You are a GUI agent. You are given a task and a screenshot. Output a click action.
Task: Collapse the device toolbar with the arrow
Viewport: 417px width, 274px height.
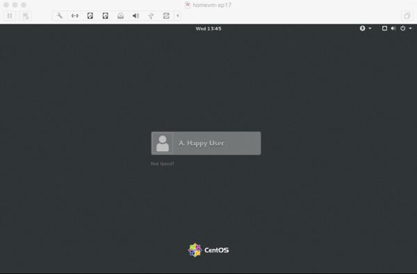[178, 16]
